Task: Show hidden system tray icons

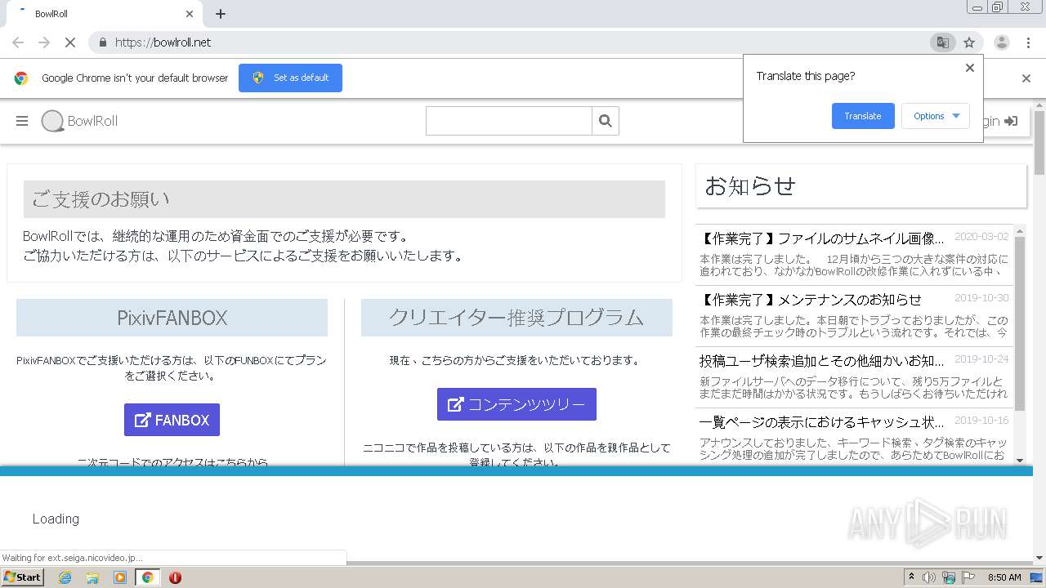Action: pyautogui.click(x=912, y=577)
